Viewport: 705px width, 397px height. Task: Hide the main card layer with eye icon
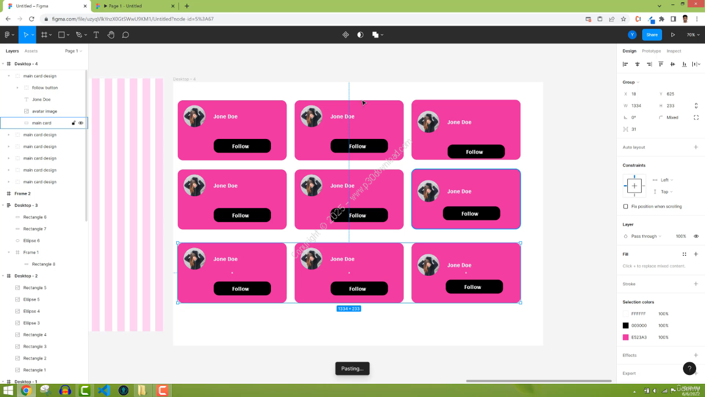(81, 123)
